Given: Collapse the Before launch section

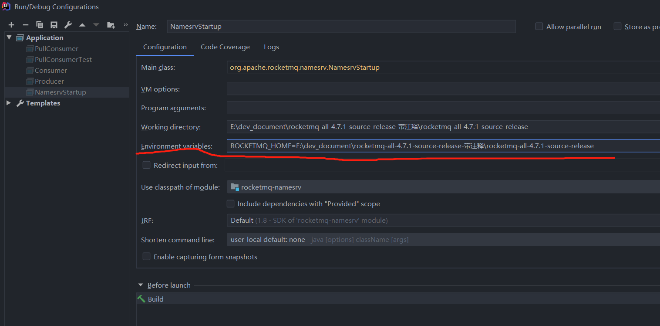Looking at the screenshot, I should [141, 285].
